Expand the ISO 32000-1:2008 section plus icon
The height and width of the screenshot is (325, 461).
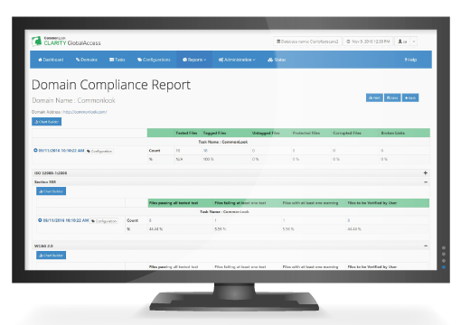pos(426,172)
